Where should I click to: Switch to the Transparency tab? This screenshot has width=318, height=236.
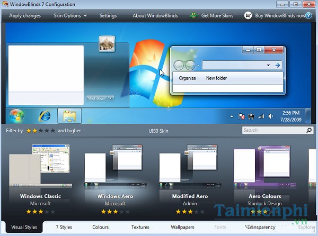point(260,227)
